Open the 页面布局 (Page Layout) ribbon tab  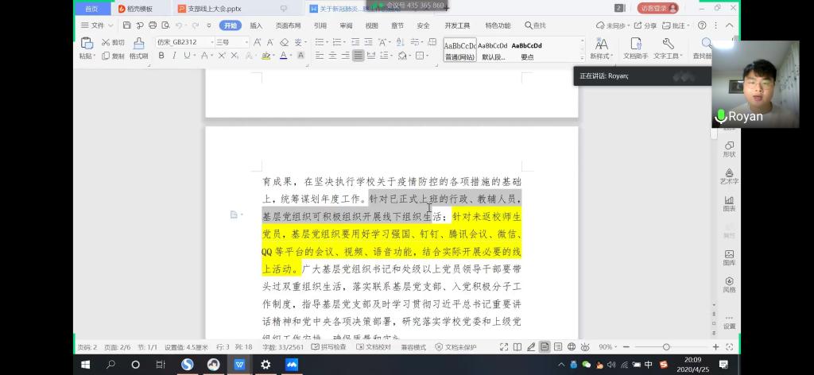288,25
